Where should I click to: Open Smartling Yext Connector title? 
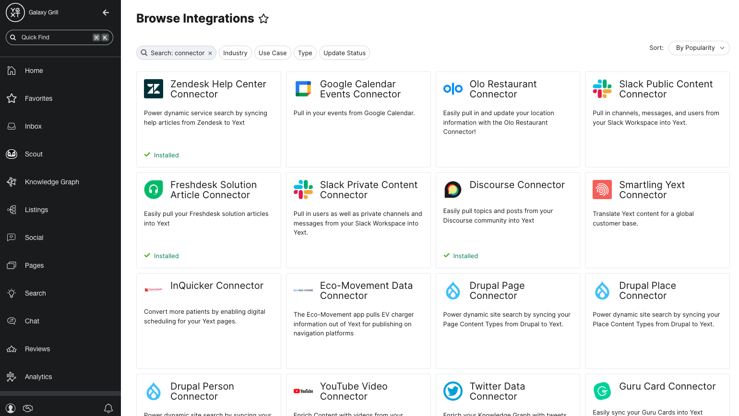tap(652, 190)
